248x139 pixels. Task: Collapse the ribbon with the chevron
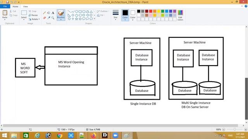tap(242, 6)
